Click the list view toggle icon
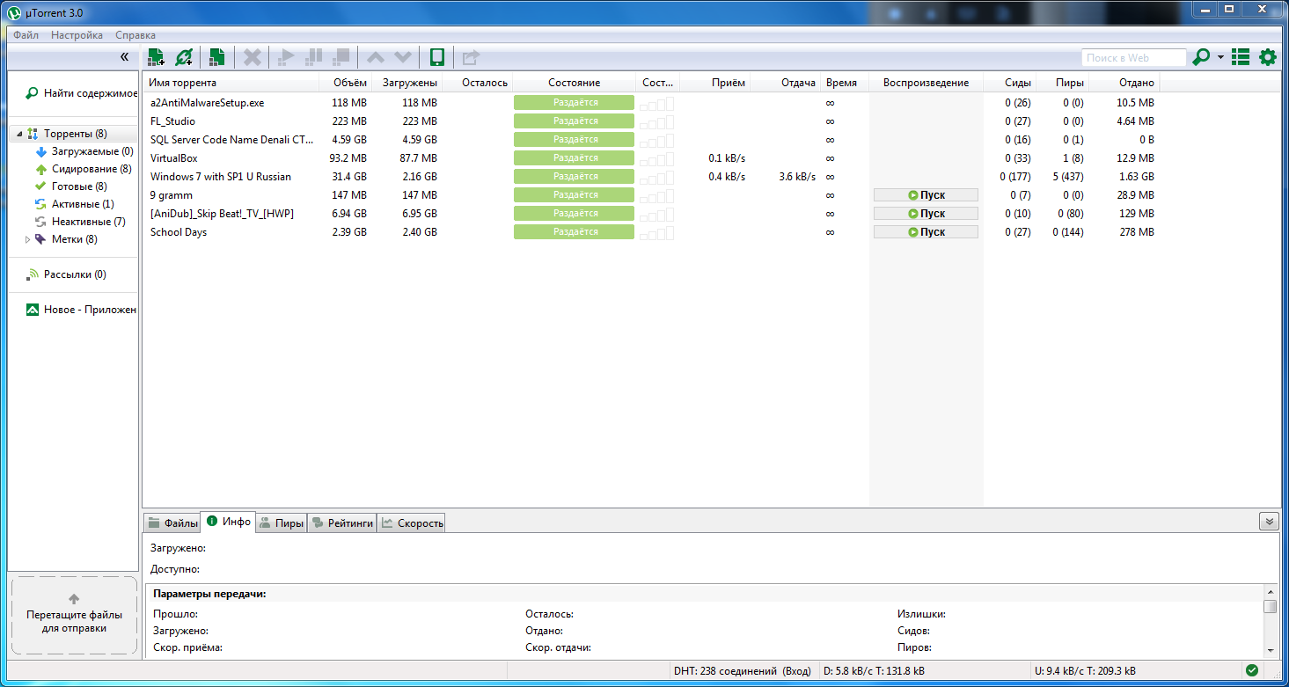The height and width of the screenshot is (687, 1289). click(x=1241, y=57)
